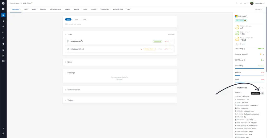This screenshot has height=138, width=267.
Task: Click the hierarchy icon in left sidebar
Action: pyautogui.click(x=3, y=21)
